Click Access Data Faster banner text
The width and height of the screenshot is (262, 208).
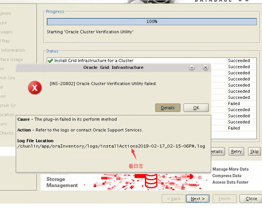230,182
